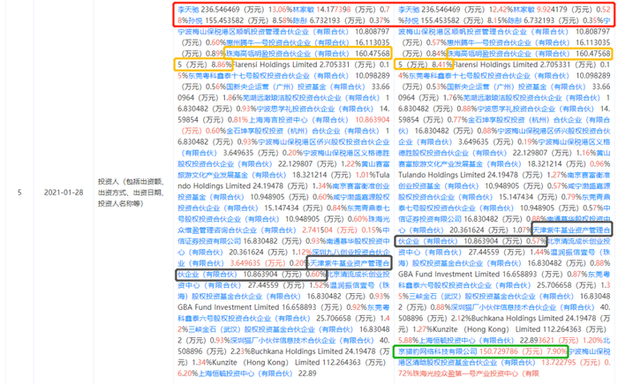Open 珠海光控众盈第一号产业投资中心 link
This screenshot has width=618, height=385.
tap(475, 374)
